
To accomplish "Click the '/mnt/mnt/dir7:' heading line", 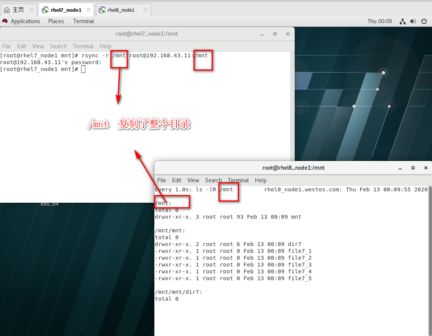I will pyautogui.click(x=178, y=292).
